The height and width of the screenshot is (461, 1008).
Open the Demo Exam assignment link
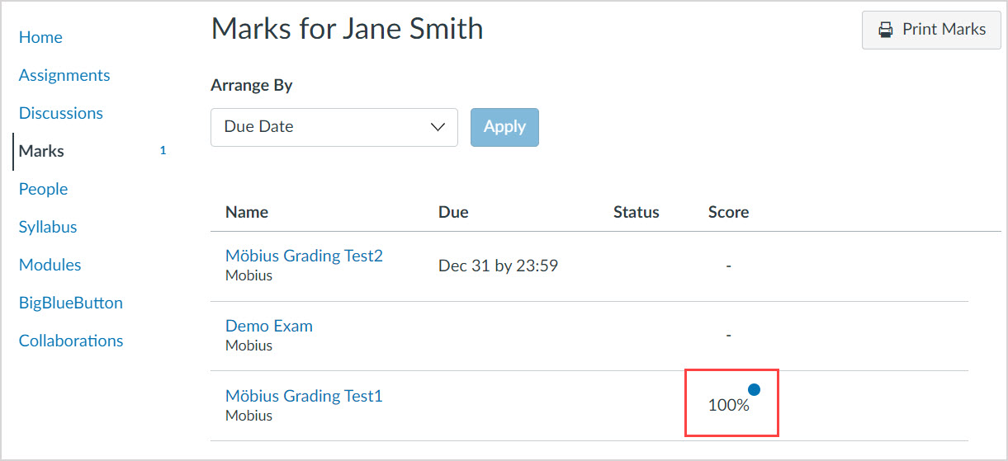pos(269,326)
